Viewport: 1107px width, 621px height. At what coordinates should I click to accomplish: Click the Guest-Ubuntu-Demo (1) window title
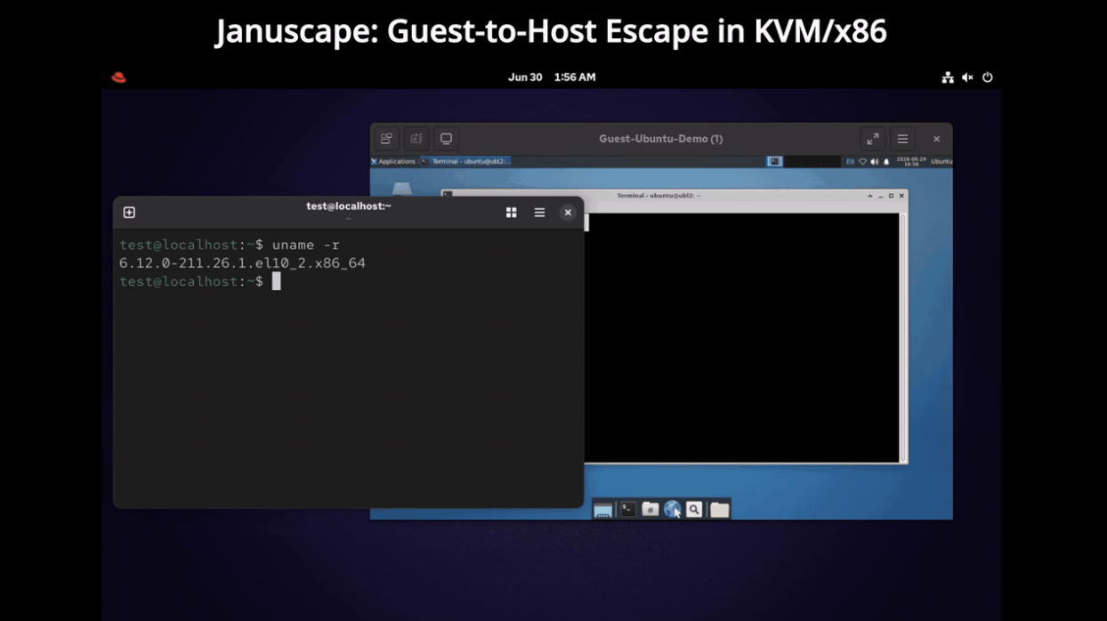(x=660, y=139)
